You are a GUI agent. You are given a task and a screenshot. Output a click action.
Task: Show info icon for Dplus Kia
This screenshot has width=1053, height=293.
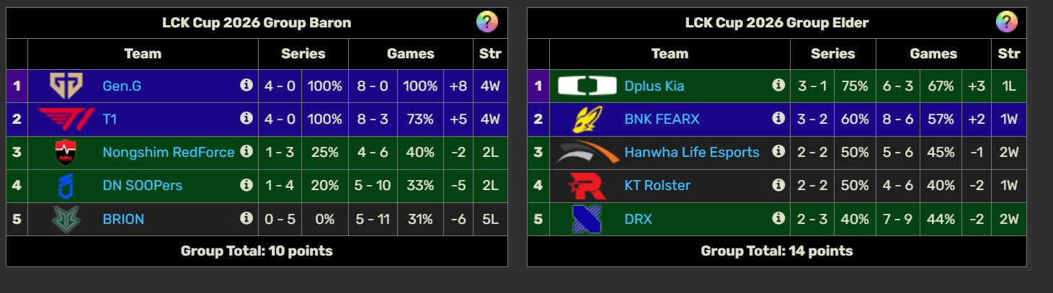tap(778, 86)
